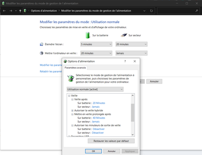Click Rétablir les paramètres par défaut link

[51, 71]
